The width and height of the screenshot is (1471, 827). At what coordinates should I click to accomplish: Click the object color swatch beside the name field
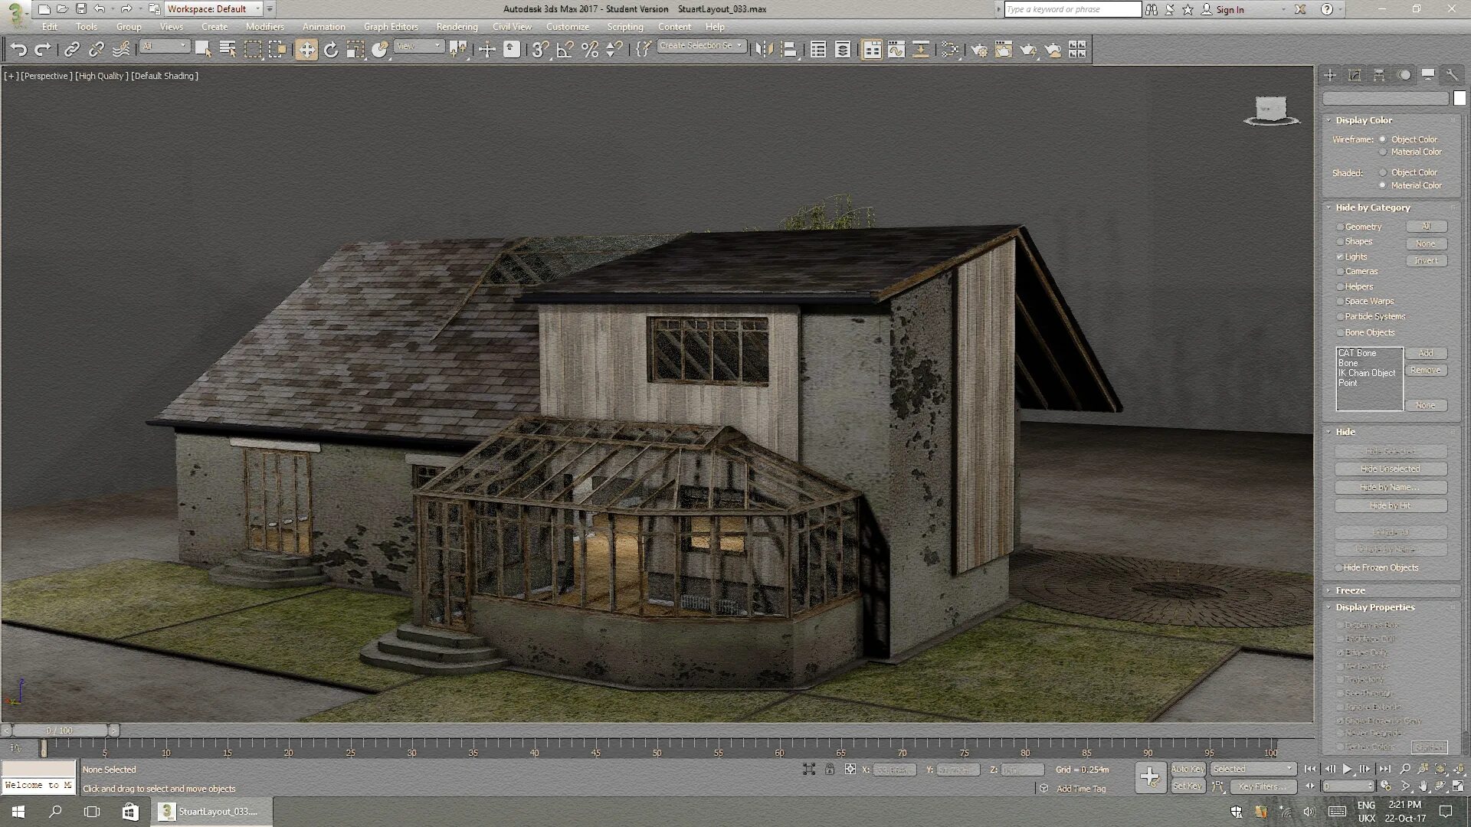(1460, 99)
